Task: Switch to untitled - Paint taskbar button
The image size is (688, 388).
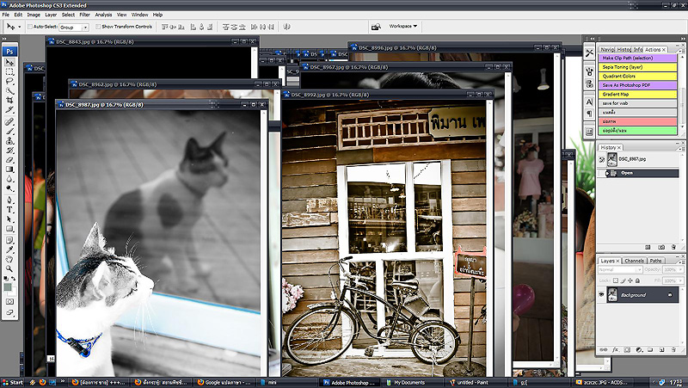Action: (x=479, y=382)
